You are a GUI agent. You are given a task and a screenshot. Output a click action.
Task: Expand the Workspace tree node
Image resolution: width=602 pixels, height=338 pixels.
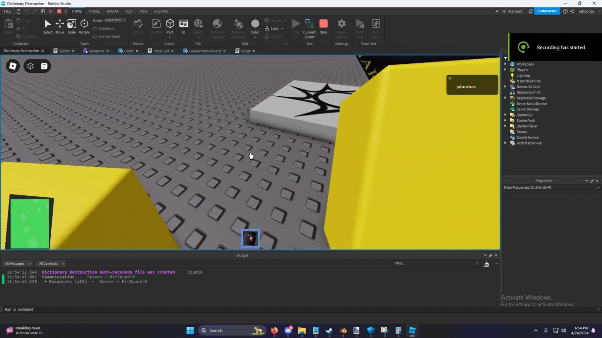point(506,64)
